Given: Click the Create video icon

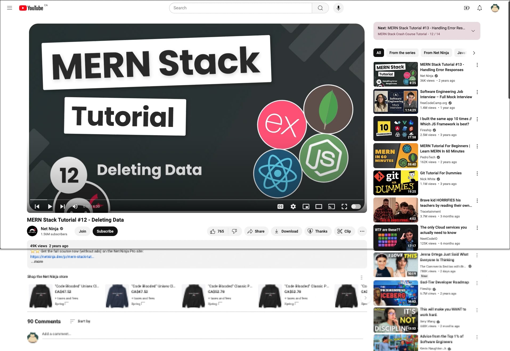Looking at the screenshot, I should click(467, 8).
